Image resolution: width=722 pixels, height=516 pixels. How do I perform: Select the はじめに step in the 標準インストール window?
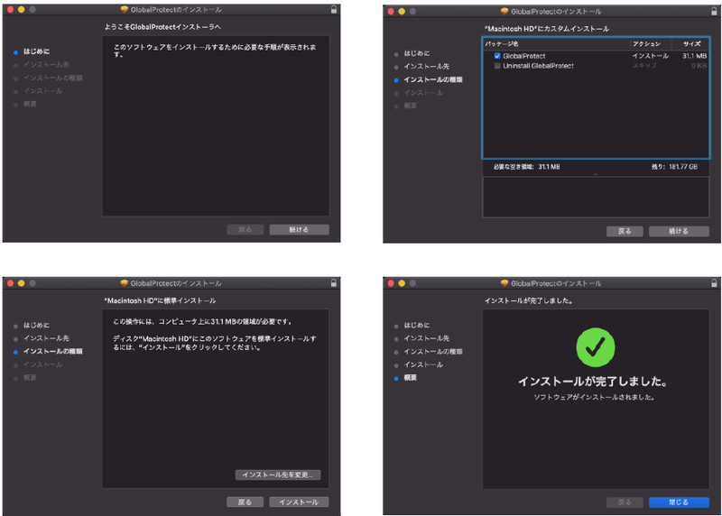click(x=36, y=325)
